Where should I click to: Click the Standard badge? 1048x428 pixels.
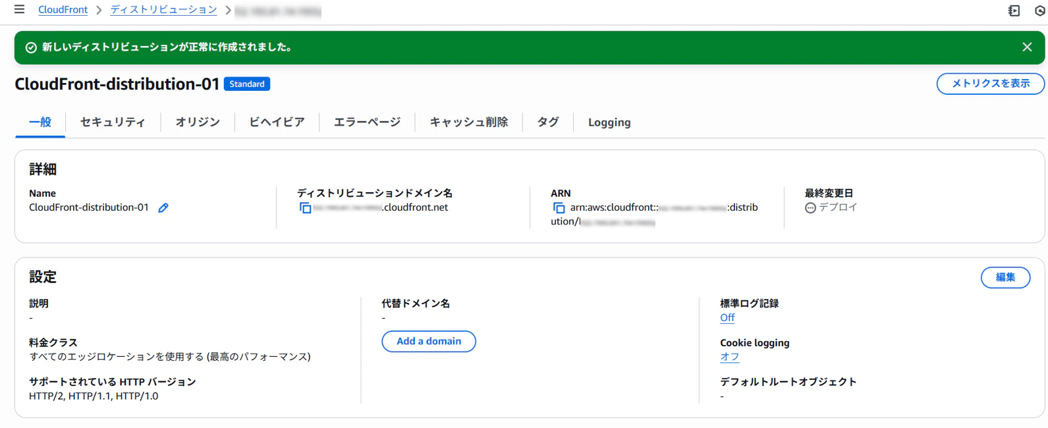(247, 84)
